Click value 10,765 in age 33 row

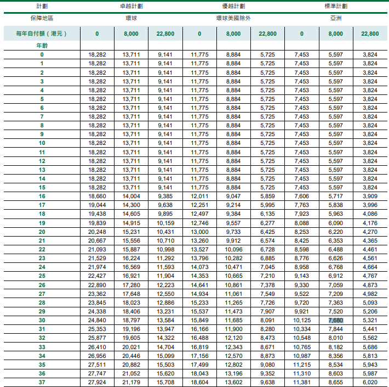(x=302, y=347)
